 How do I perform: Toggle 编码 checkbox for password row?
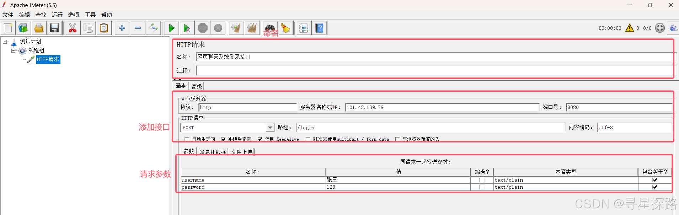[482, 187]
